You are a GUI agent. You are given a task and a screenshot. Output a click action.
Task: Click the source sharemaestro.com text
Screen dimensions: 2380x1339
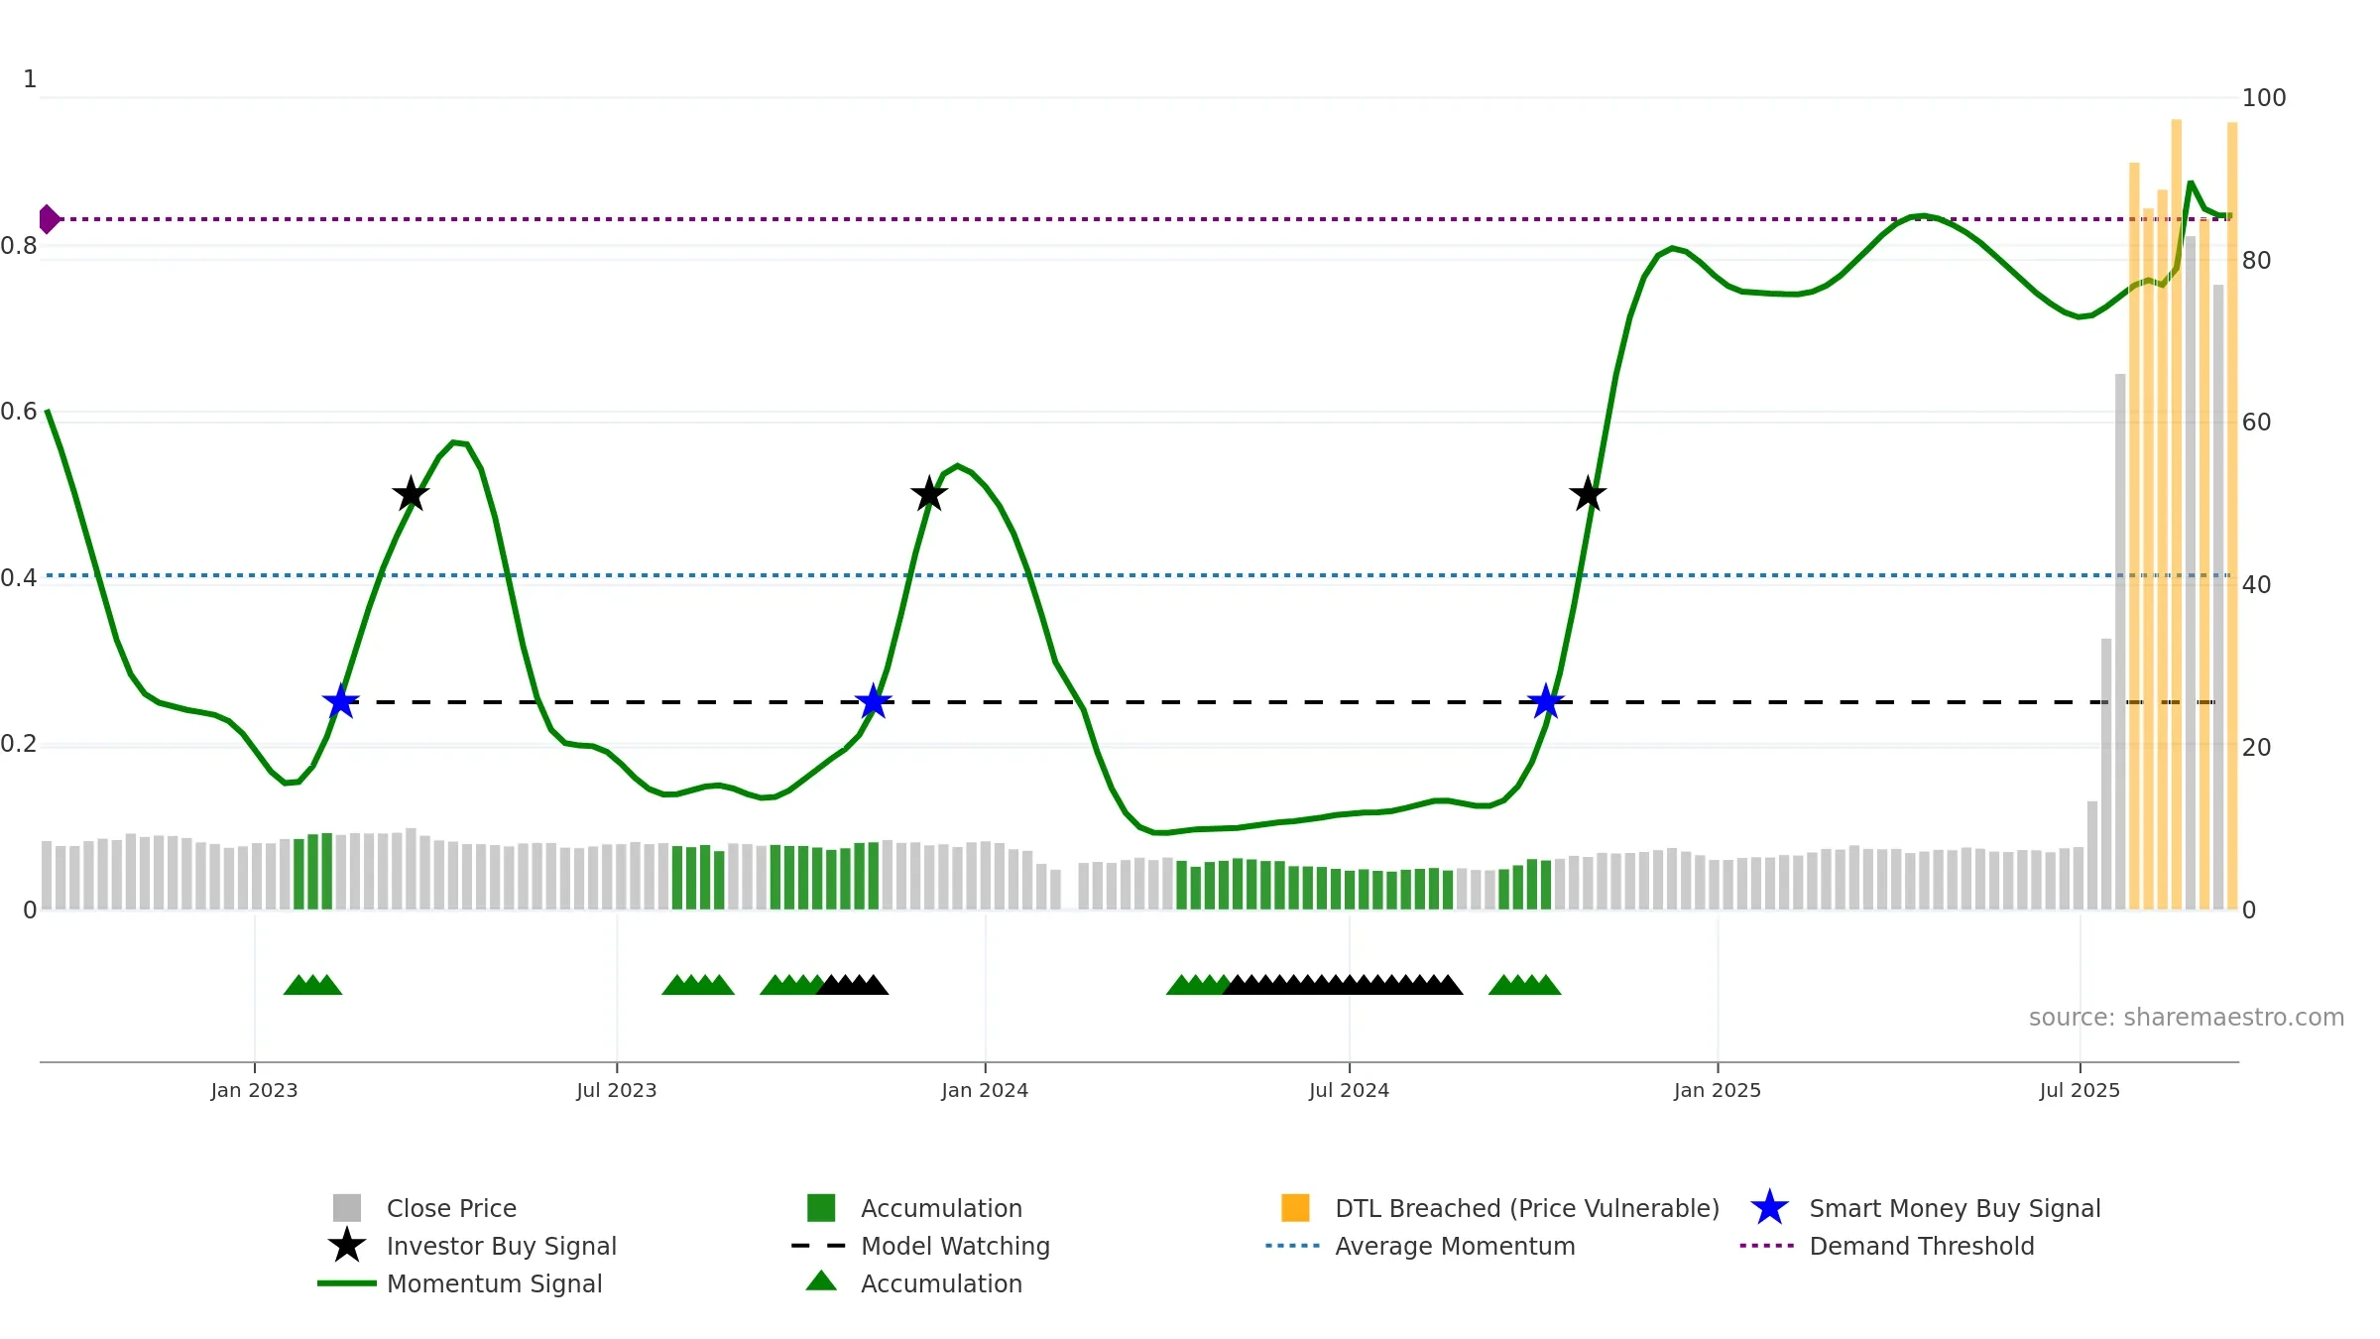point(2187,1018)
